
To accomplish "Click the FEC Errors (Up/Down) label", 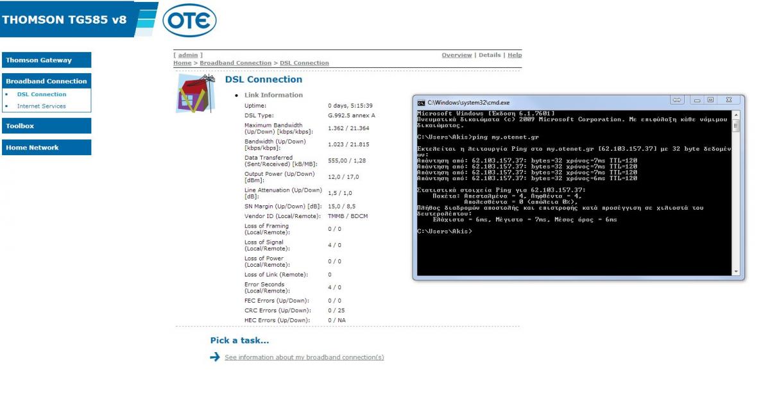I will tap(277, 301).
